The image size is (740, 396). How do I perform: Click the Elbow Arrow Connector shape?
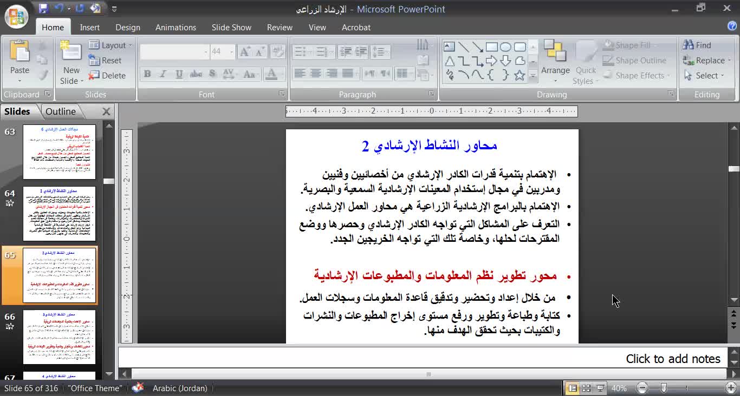point(477,61)
